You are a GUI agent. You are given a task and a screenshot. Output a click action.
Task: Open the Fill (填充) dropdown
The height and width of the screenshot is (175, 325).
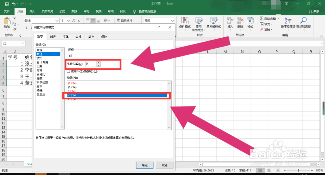(266, 24)
